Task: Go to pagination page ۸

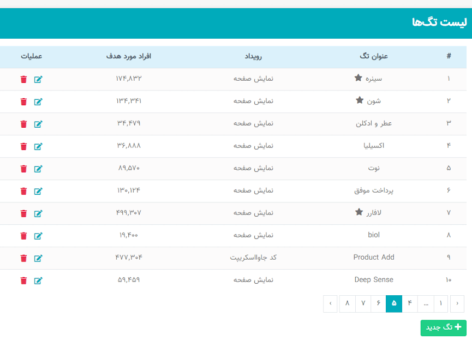Action: pos(348,303)
